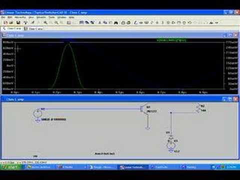Switch to the unselected Class C amp tab
The height and width of the screenshot is (180, 240).
pos(33,29)
